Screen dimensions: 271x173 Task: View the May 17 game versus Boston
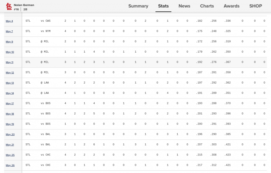[10, 103]
